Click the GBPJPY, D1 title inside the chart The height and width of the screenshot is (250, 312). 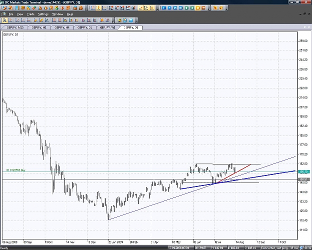click(x=11, y=34)
